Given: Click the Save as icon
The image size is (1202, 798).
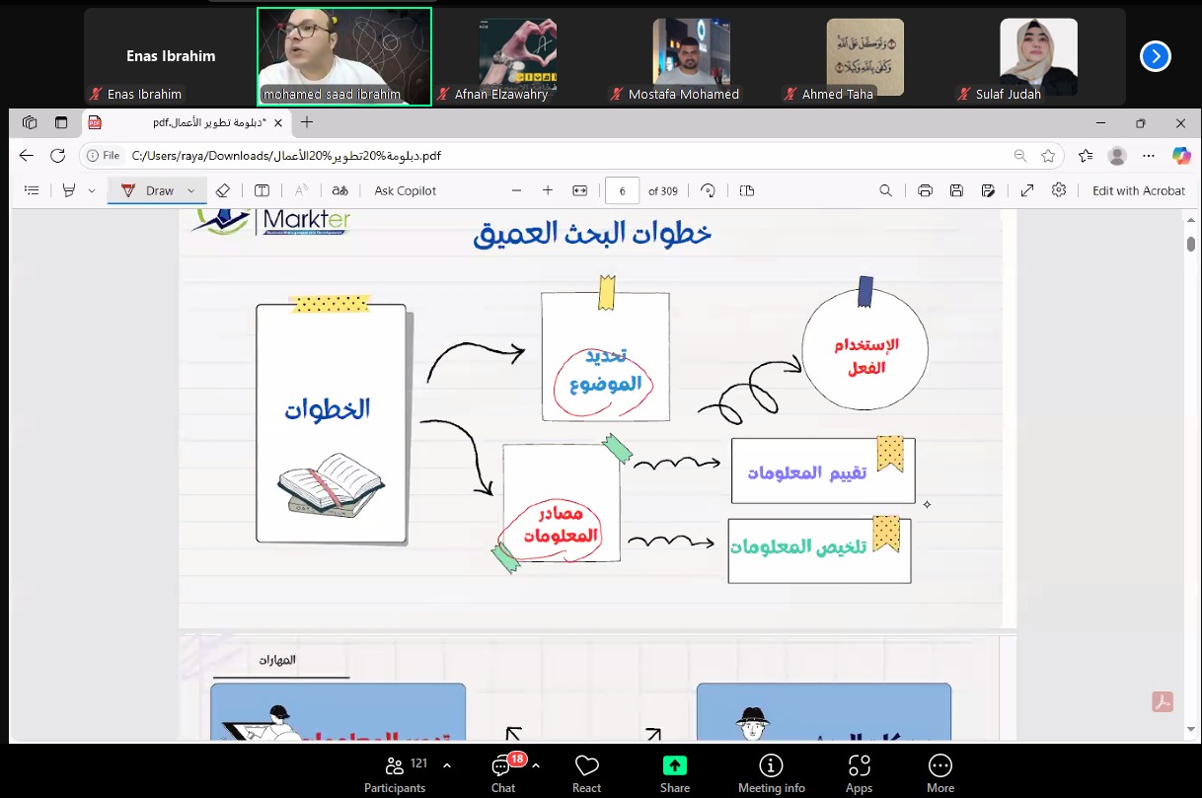Looking at the screenshot, I should pos(988,190).
